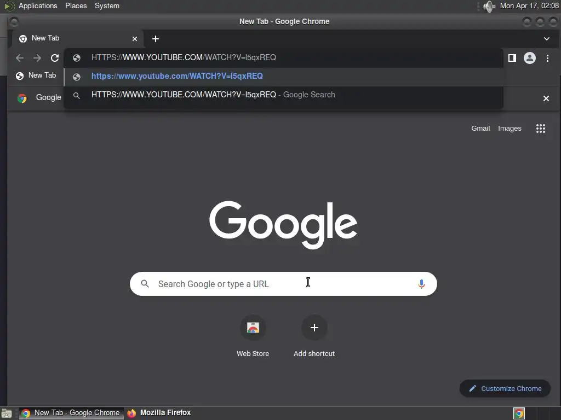Select the New Tab tab
The width and height of the screenshot is (561, 420).
click(78, 39)
